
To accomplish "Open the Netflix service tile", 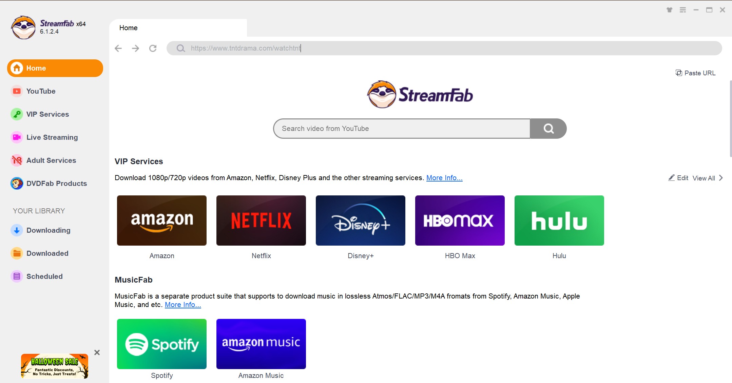I will pyautogui.click(x=261, y=221).
